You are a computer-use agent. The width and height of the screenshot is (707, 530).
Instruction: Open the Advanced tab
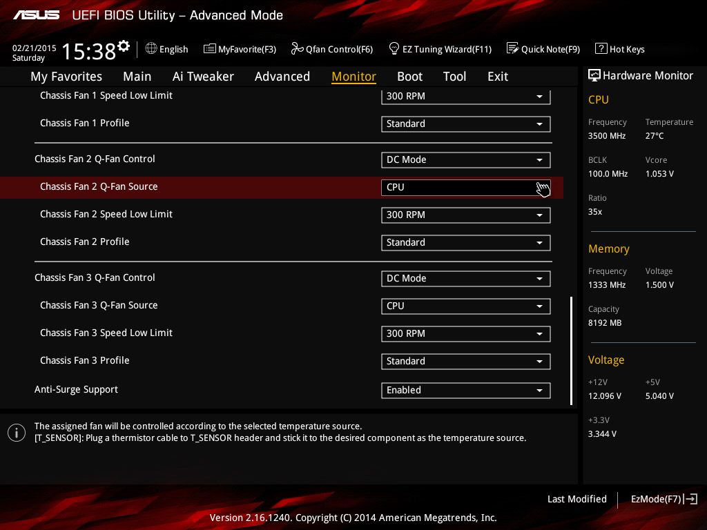pos(282,77)
